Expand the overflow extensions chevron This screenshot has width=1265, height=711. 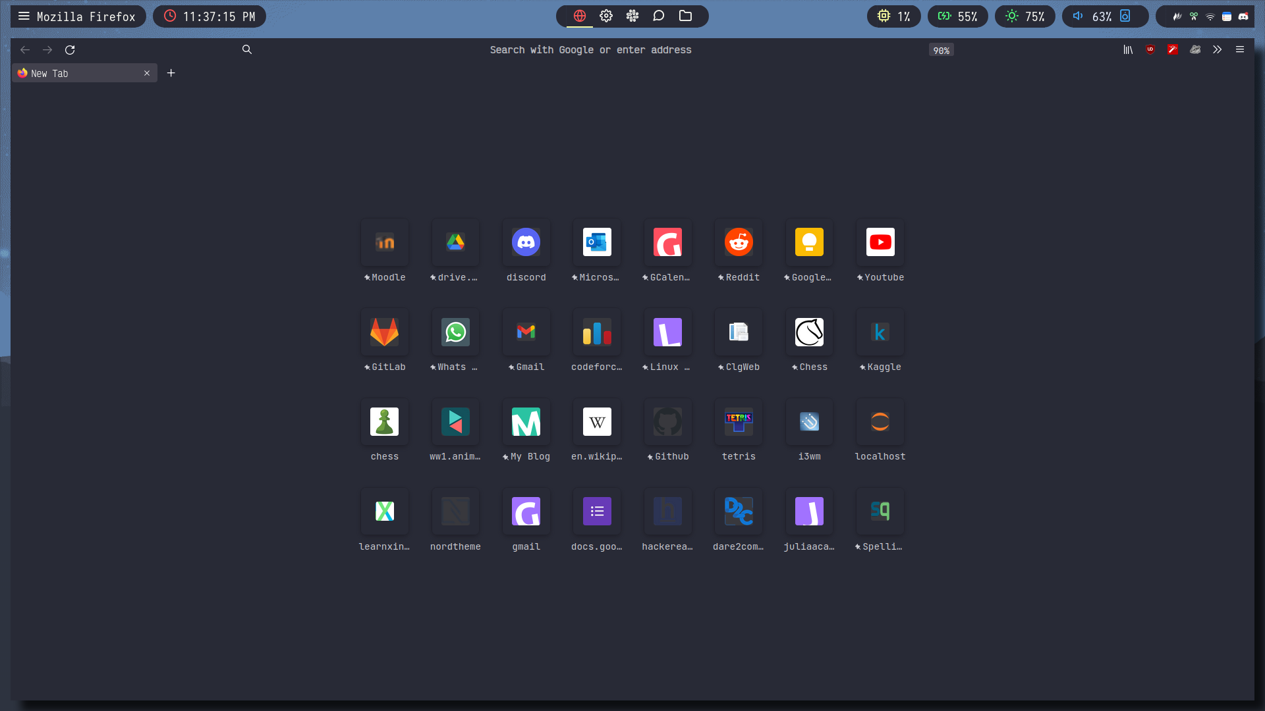1217,50
